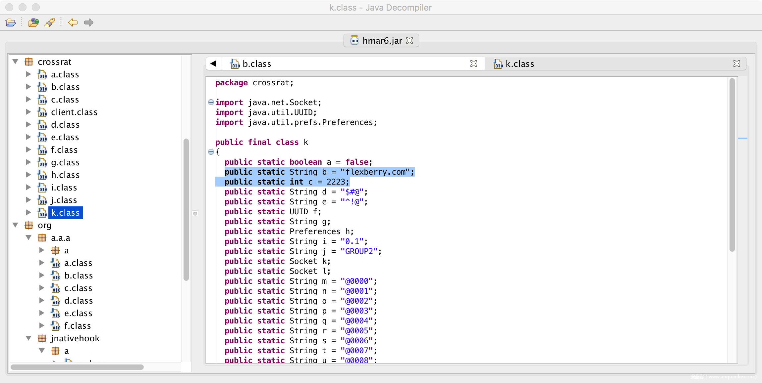The height and width of the screenshot is (383, 762).
Task: Collapse the crossrat package node
Action: [x=15, y=62]
